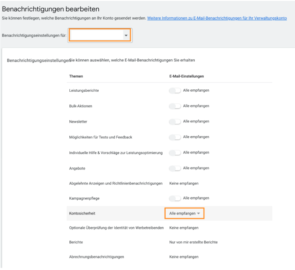The width and height of the screenshot is (295, 270).
Task: Click the Berichte topic row
Action: pos(169,242)
